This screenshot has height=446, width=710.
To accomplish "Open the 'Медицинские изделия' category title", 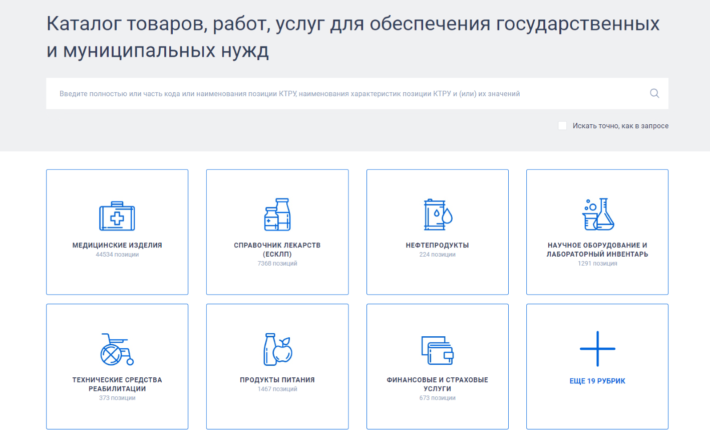I will [x=117, y=246].
